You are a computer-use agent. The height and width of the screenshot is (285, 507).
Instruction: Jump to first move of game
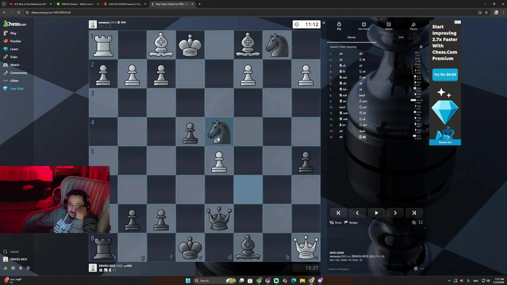(x=339, y=213)
